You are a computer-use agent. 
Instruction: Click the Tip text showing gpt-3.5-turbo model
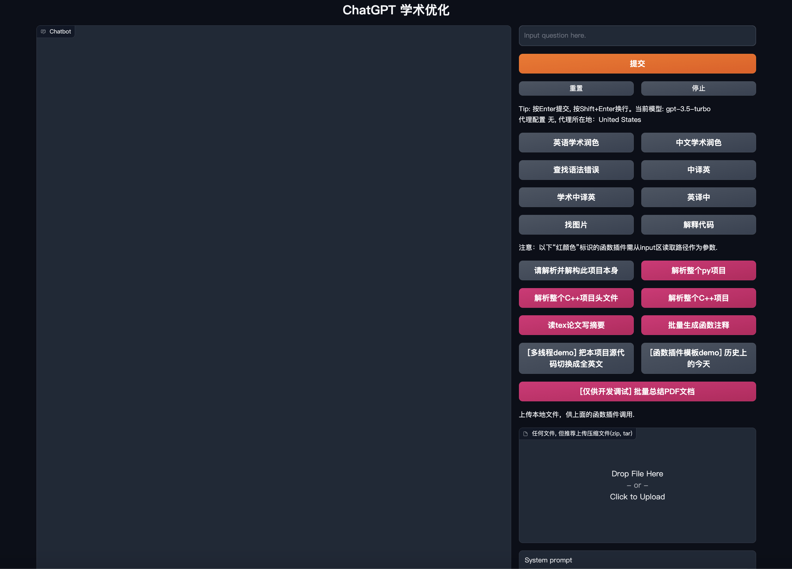click(x=614, y=109)
